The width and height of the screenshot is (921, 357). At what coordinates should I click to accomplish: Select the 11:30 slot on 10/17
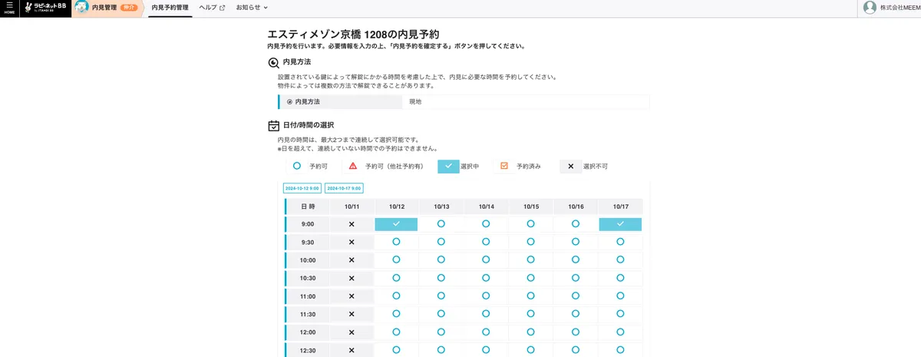tap(620, 314)
